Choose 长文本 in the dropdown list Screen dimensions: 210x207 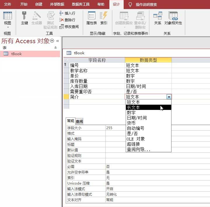[x=148, y=107]
